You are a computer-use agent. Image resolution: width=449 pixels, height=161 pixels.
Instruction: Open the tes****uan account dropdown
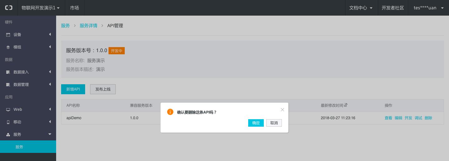tap(428, 8)
